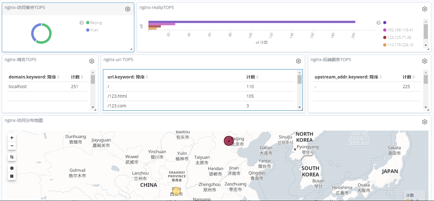Image resolution: width=434 pixels, height=201 pixels.
Task: Click the nginx-访问分布地图 panel title
Action: (x=24, y=120)
